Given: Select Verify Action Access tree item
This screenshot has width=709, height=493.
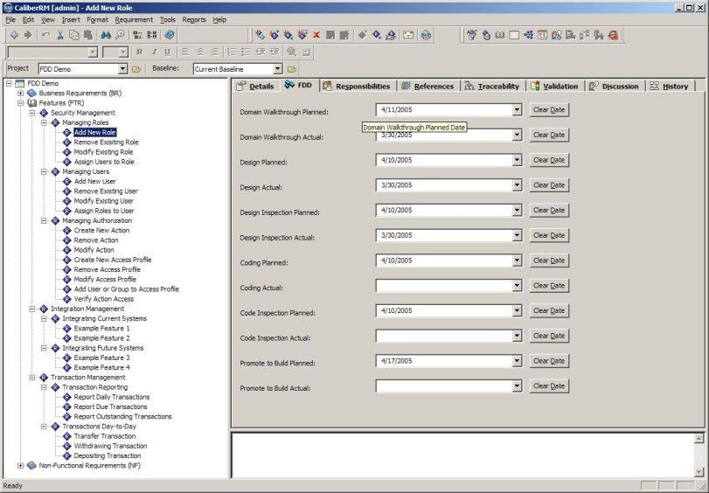Looking at the screenshot, I should coord(103,299).
